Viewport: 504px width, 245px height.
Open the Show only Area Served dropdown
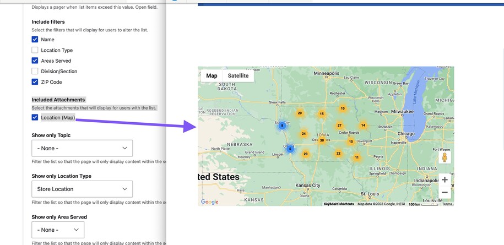click(x=58, y=230)
